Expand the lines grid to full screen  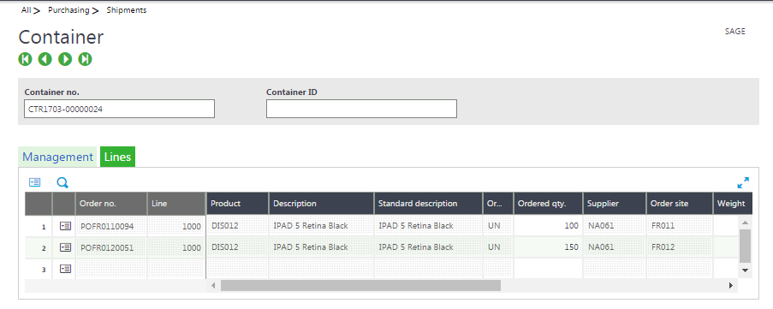pos(743,183)
